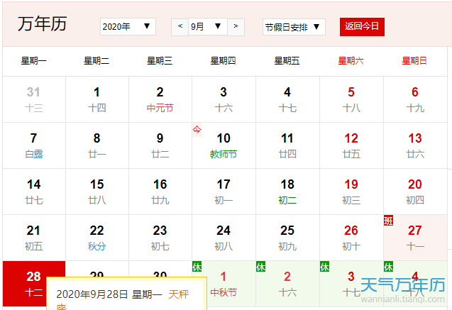
Task: Select September 19 初三
Action: (351, 192)
